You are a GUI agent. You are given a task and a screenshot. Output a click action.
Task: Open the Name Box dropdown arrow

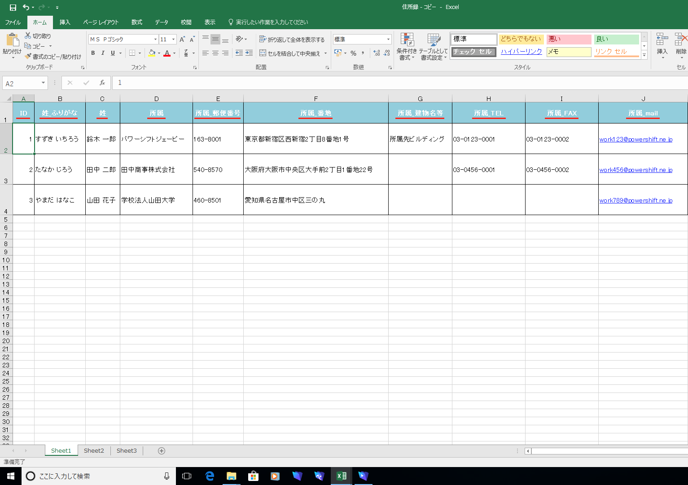point(43,83)
